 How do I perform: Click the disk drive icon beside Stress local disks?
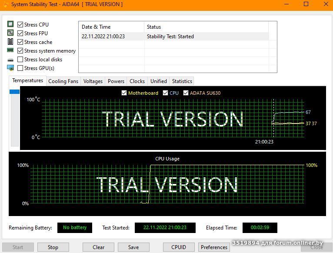coord(10,60)
